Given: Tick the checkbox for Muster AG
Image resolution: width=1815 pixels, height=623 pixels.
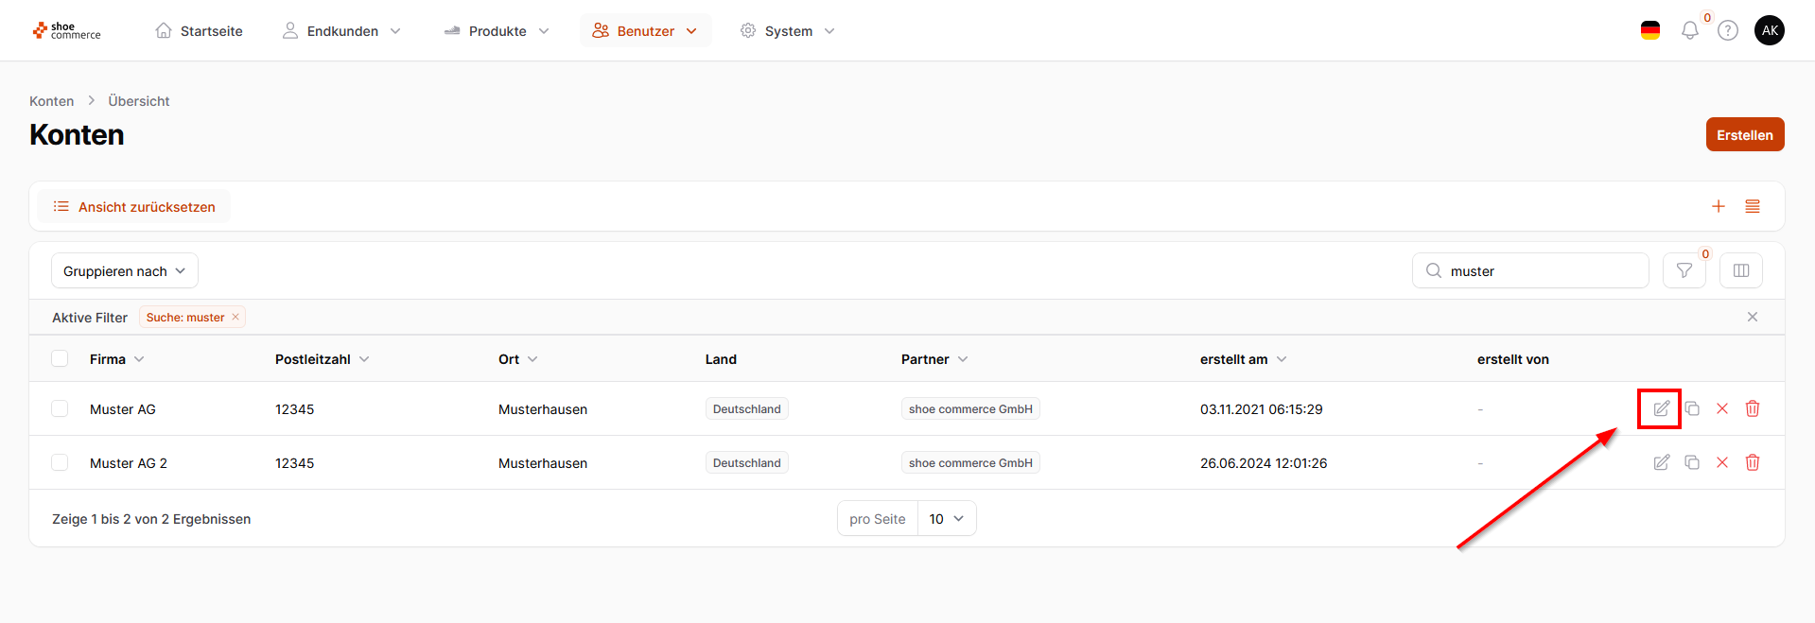Looking at the screenshot, I should 60,408.
